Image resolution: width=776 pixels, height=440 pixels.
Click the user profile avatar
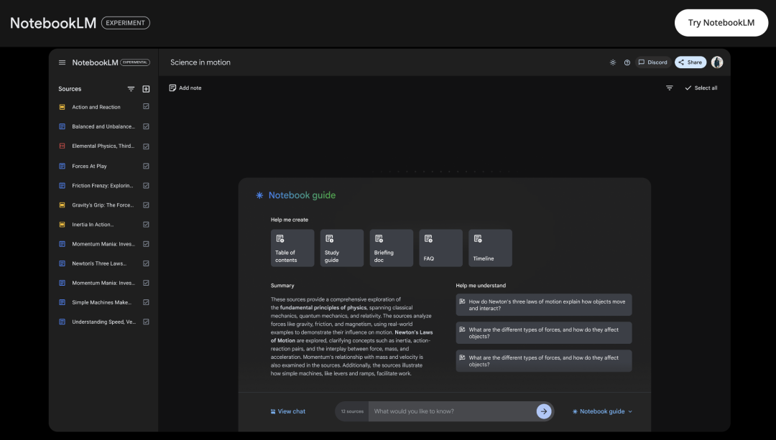717,62
